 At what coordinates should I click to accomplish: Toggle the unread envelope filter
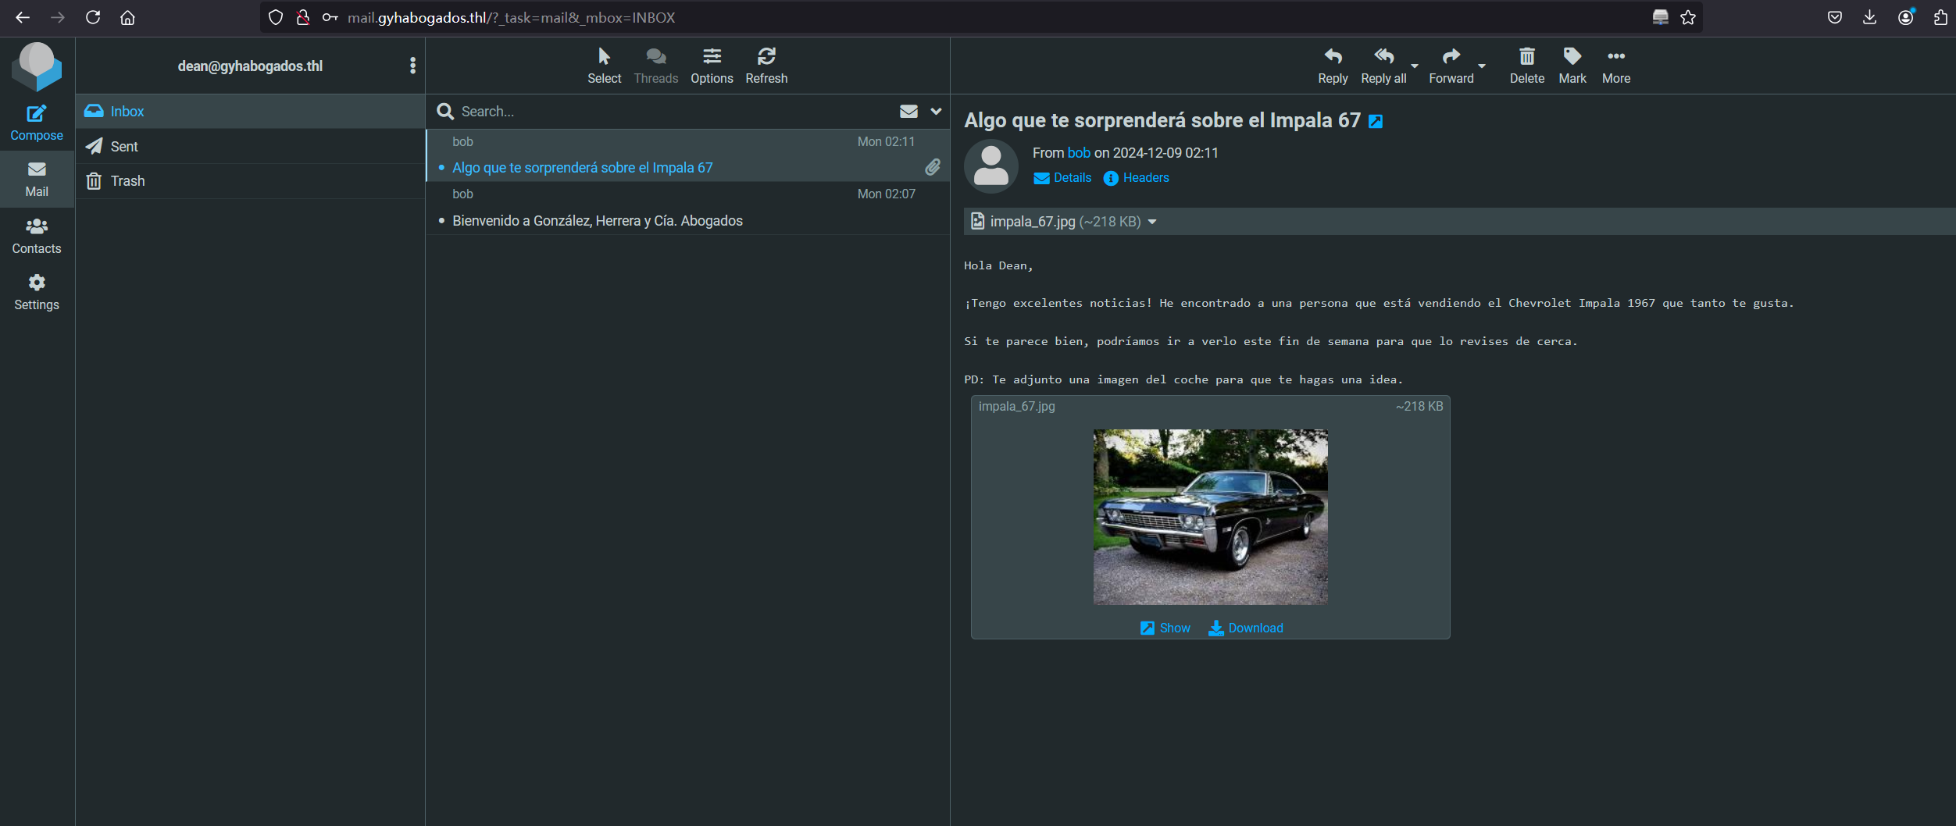click(908, 112)
